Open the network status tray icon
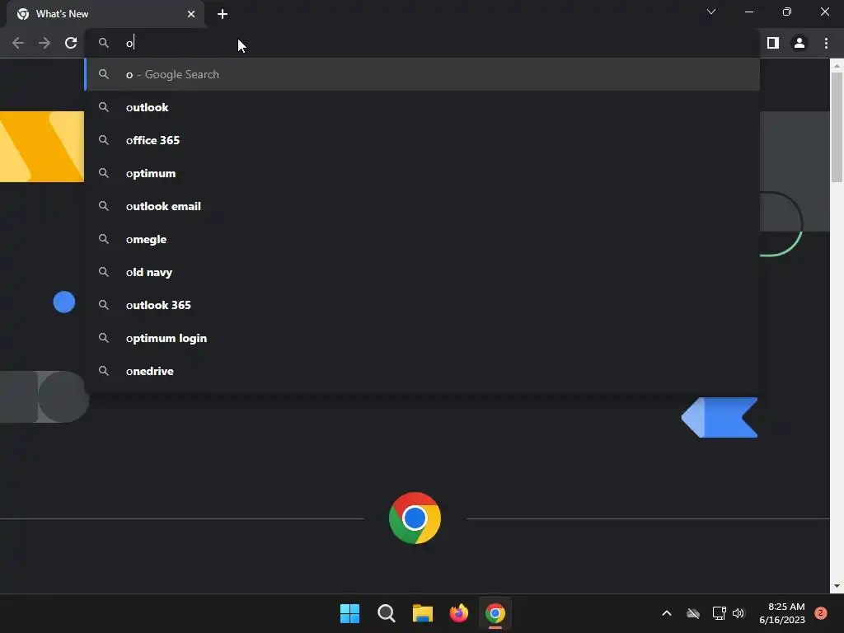 (x=719, y=613)
